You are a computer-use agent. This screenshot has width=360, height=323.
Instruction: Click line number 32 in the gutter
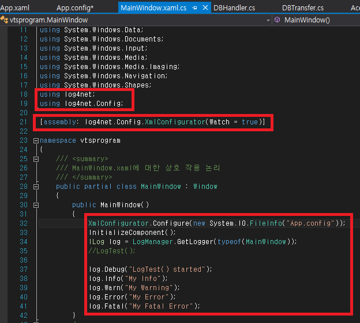coord(24,223)
